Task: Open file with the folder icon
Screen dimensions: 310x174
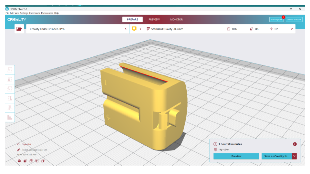Action: (x=19, y=29)
